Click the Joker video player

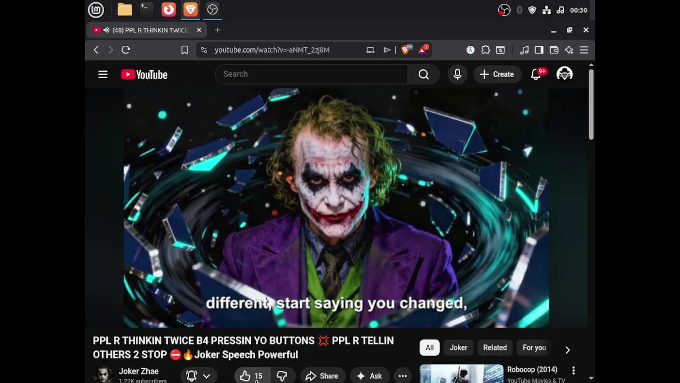tap(336, 207)
